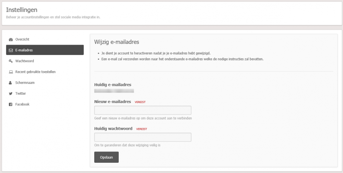Open the Facebook integration settings
343x173 pixels.
click(x=22, y=104)
